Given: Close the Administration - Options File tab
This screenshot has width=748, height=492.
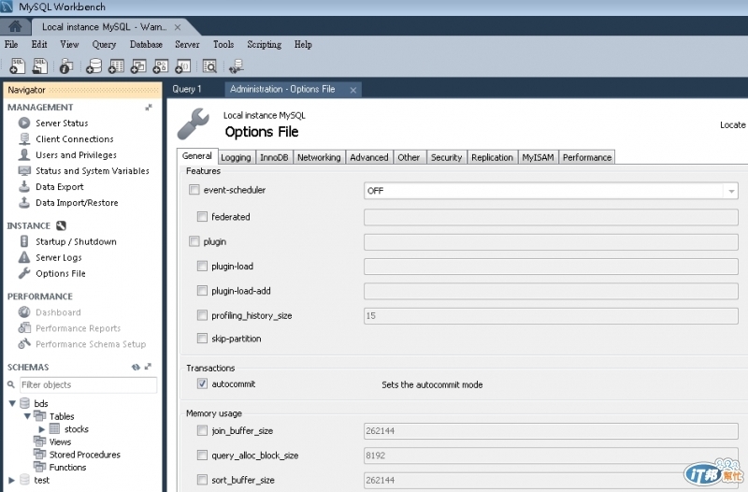Looking at the screenshot, I should [353, 90].
